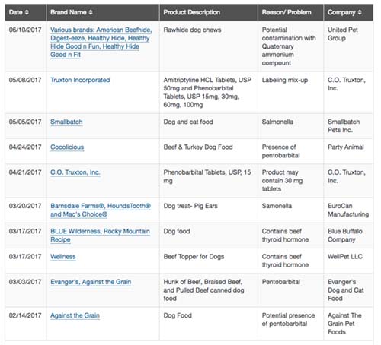Sort table by Date column arrows
Image resolution: width=381 pixels, height=345 pixels.
27,12
